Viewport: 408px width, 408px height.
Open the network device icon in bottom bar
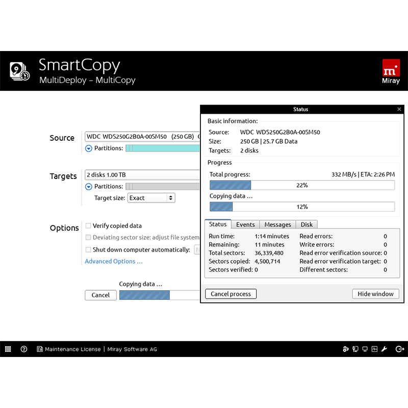coord(355,349)
